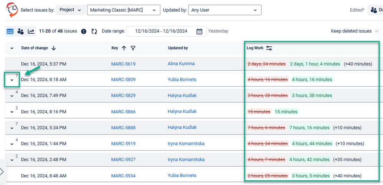This screenshot has height=185, width=383.
Task: Click Dec 16, 2024, 8:16 PM date
Action: pyautogui.click(x=43, y=111)
